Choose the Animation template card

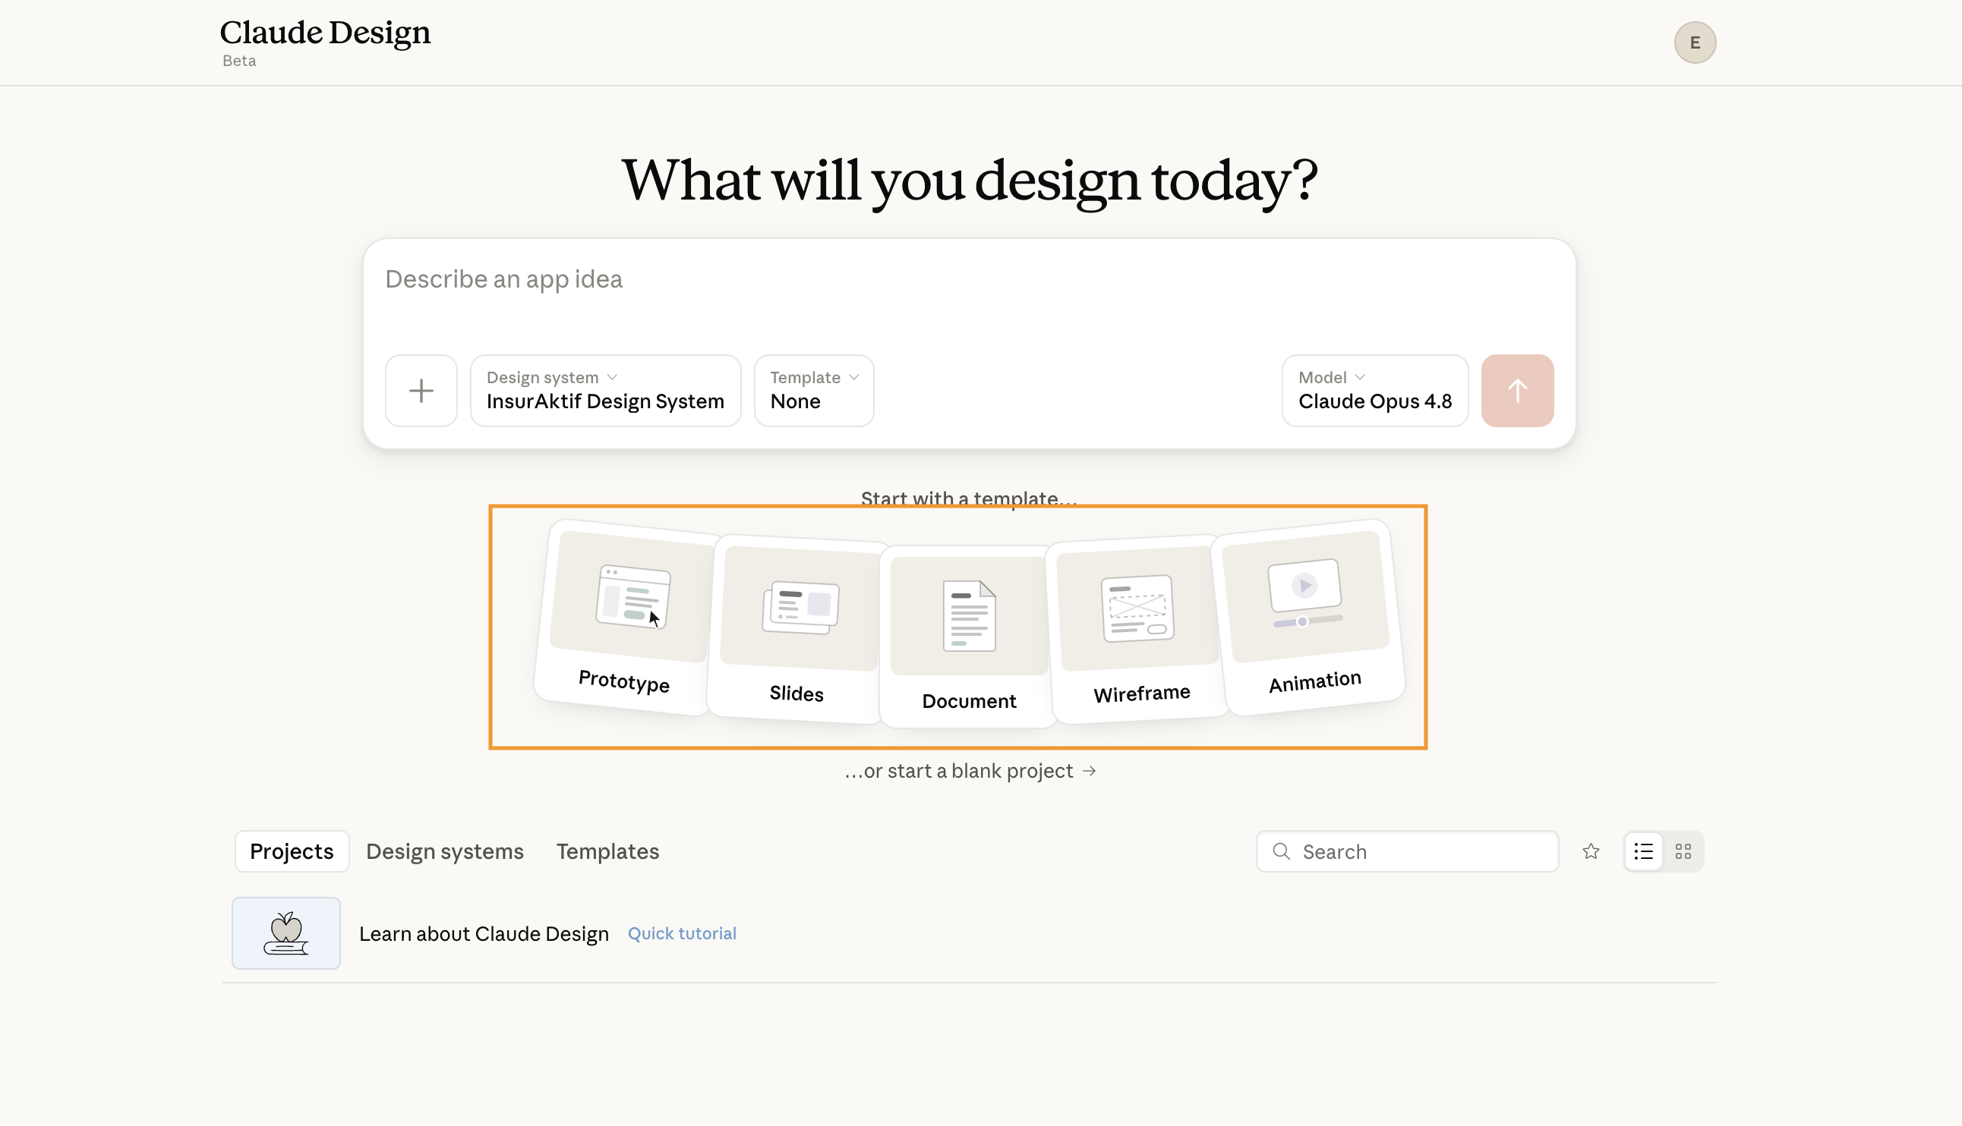pos(1310,616)
